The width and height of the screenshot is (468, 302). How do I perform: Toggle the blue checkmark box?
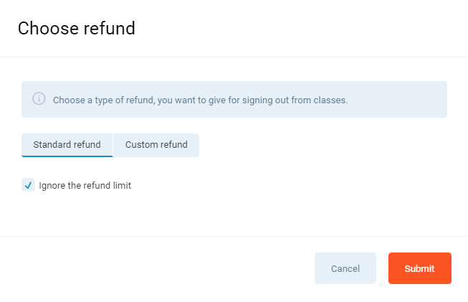coord(28,185)
